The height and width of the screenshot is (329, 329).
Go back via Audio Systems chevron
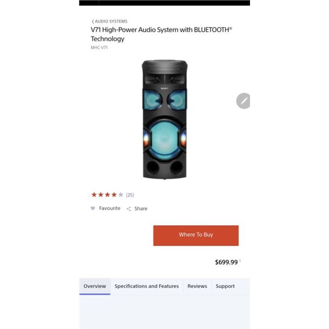[93, 21]
